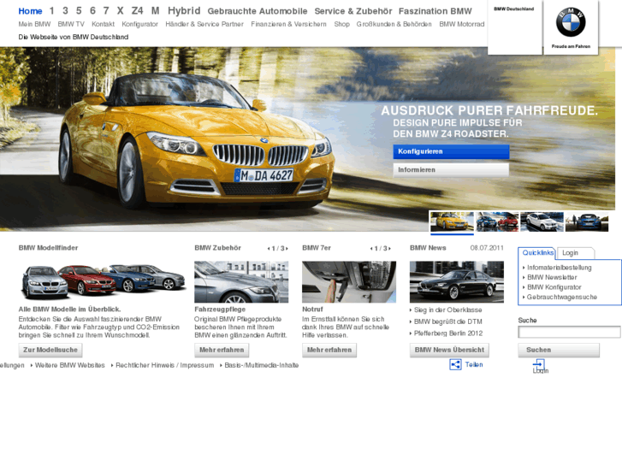This screenshot has height=466, width=622.
Task: Click Mehr erfahren under Notruf
Action: (x=329, y=350)
